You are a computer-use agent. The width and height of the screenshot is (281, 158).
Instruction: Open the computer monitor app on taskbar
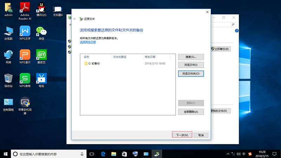(135, 154)
